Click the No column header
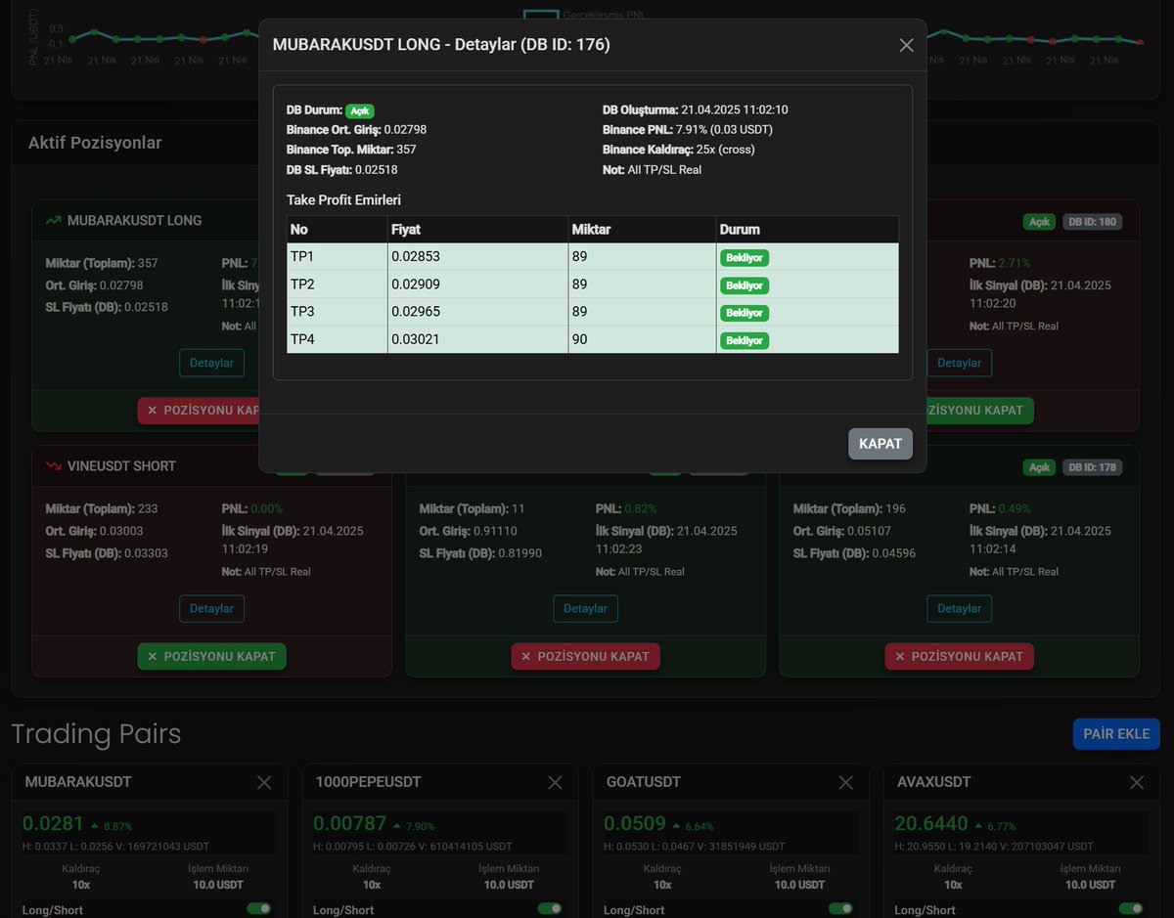Image resolution: width=1174 pixels, height=918 pixels. pos(338,230)
